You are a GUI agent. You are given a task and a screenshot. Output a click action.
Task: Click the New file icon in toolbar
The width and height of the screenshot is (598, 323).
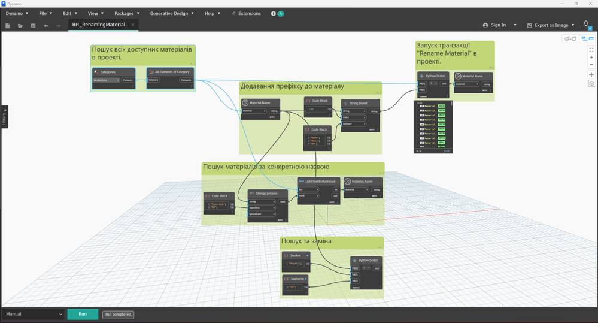pyautogui.click(x=8, y=26)
